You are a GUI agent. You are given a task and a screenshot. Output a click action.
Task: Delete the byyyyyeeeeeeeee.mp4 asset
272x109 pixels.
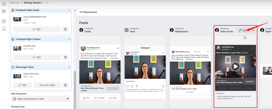(65, 29)
